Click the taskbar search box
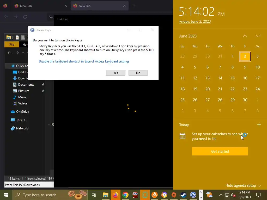This screenshot has height=200, width=267. 50,195
